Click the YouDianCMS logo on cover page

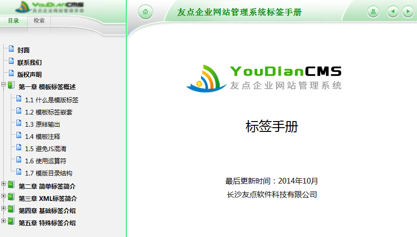(x=264, y=77)
